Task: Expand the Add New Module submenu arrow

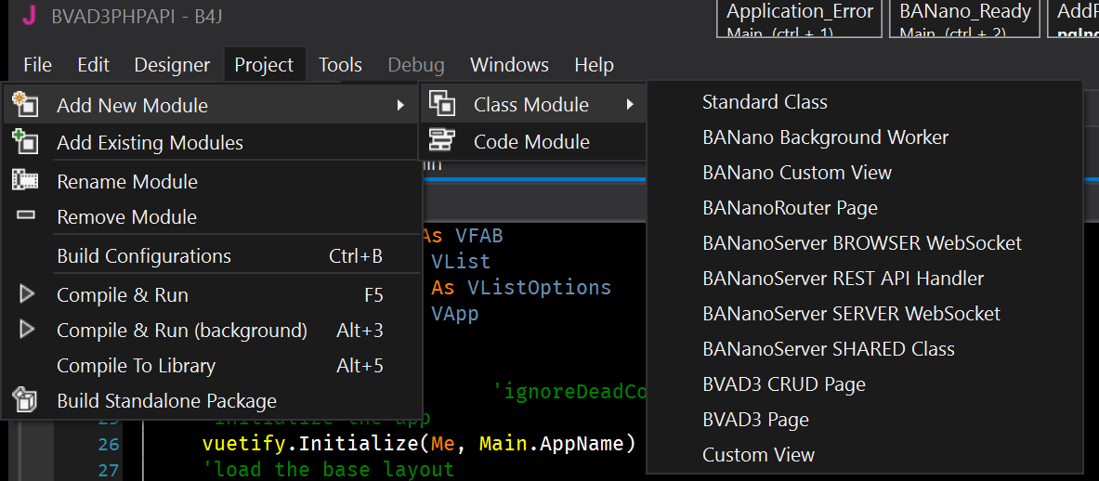Action: tap(400, 105)
